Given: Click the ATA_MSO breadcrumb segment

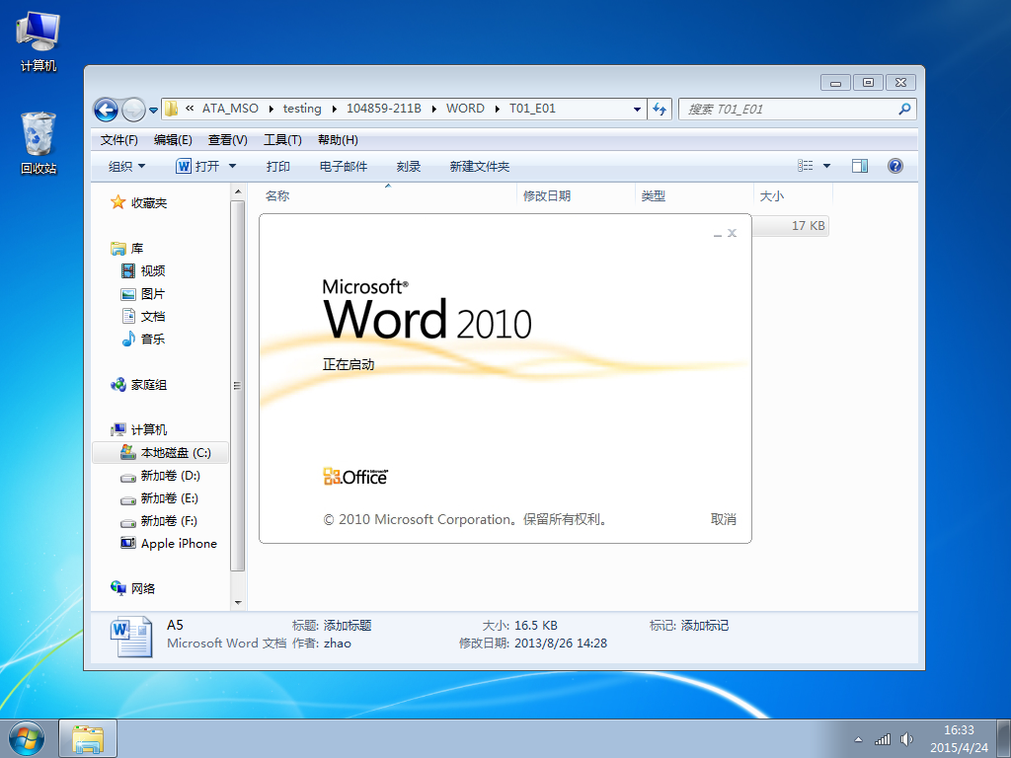Looking at the screenshot, I should coord(230,109).
